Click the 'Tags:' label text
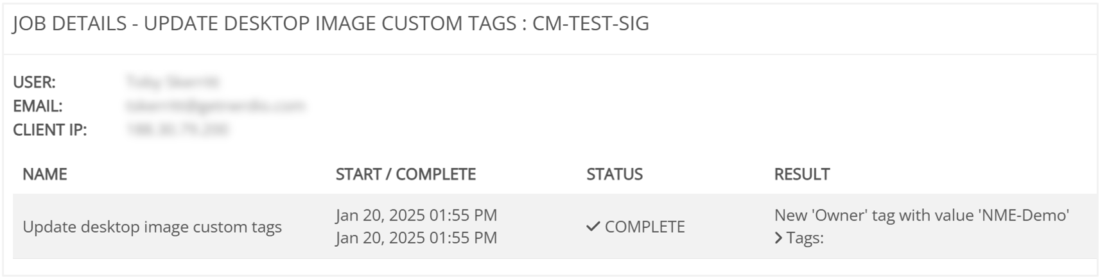 click(x=805, y=238)
